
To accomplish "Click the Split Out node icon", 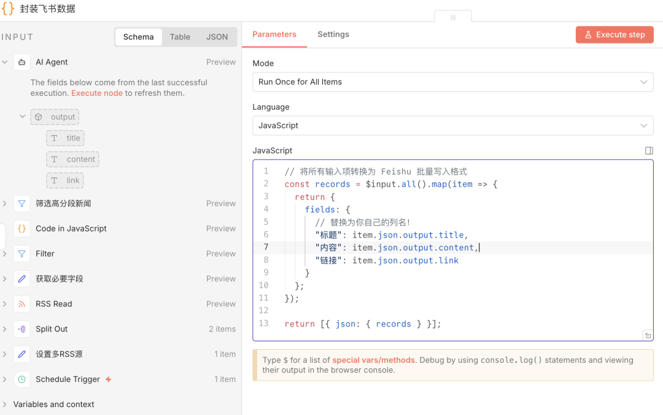I will tap(22, 329).
